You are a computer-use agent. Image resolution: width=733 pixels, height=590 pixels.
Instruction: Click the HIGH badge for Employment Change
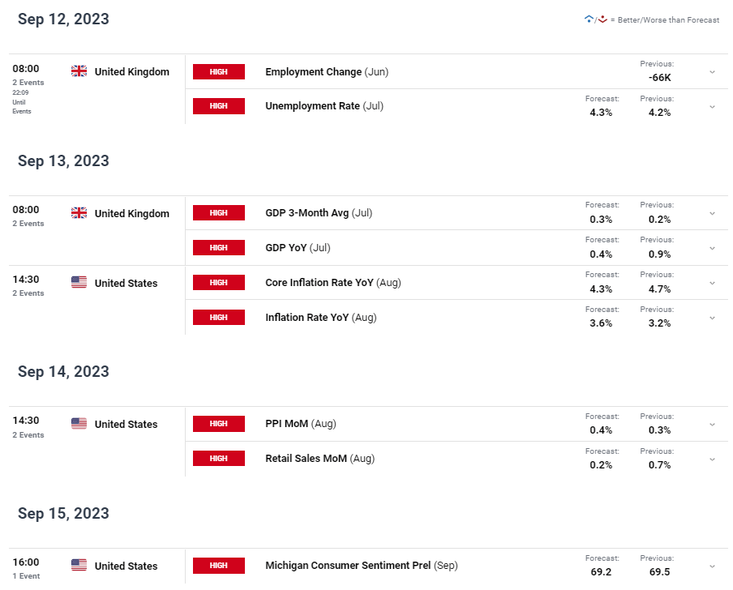coord(219,71)
